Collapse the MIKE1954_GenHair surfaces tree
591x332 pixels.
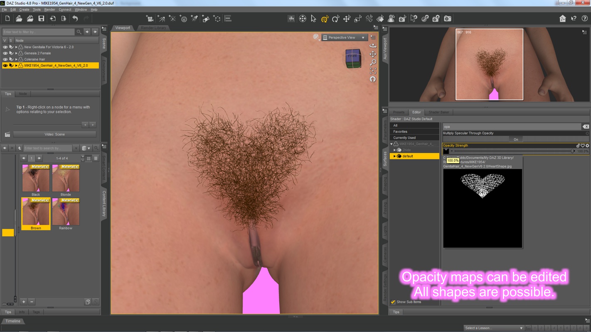point(392,144)
